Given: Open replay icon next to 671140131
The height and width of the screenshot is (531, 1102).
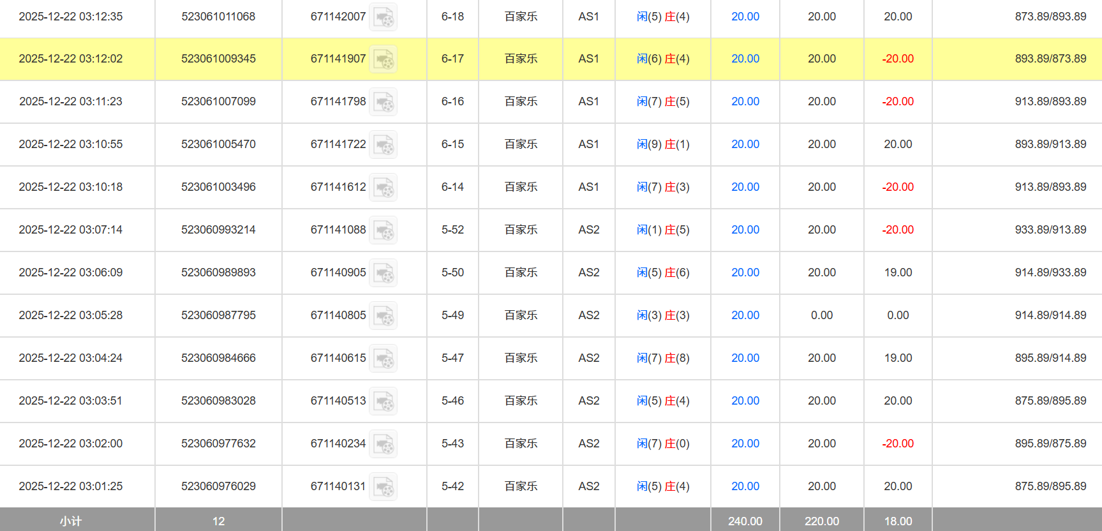Looking at the screenshot, I should coord(383,487).
